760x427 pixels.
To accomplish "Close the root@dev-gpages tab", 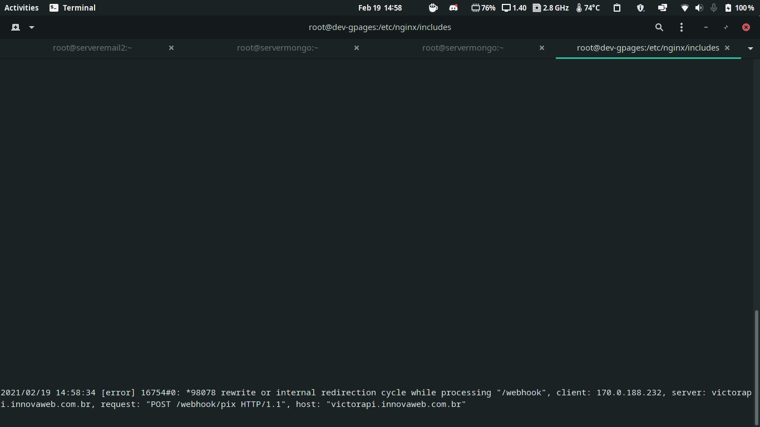I will click(727, 48).
